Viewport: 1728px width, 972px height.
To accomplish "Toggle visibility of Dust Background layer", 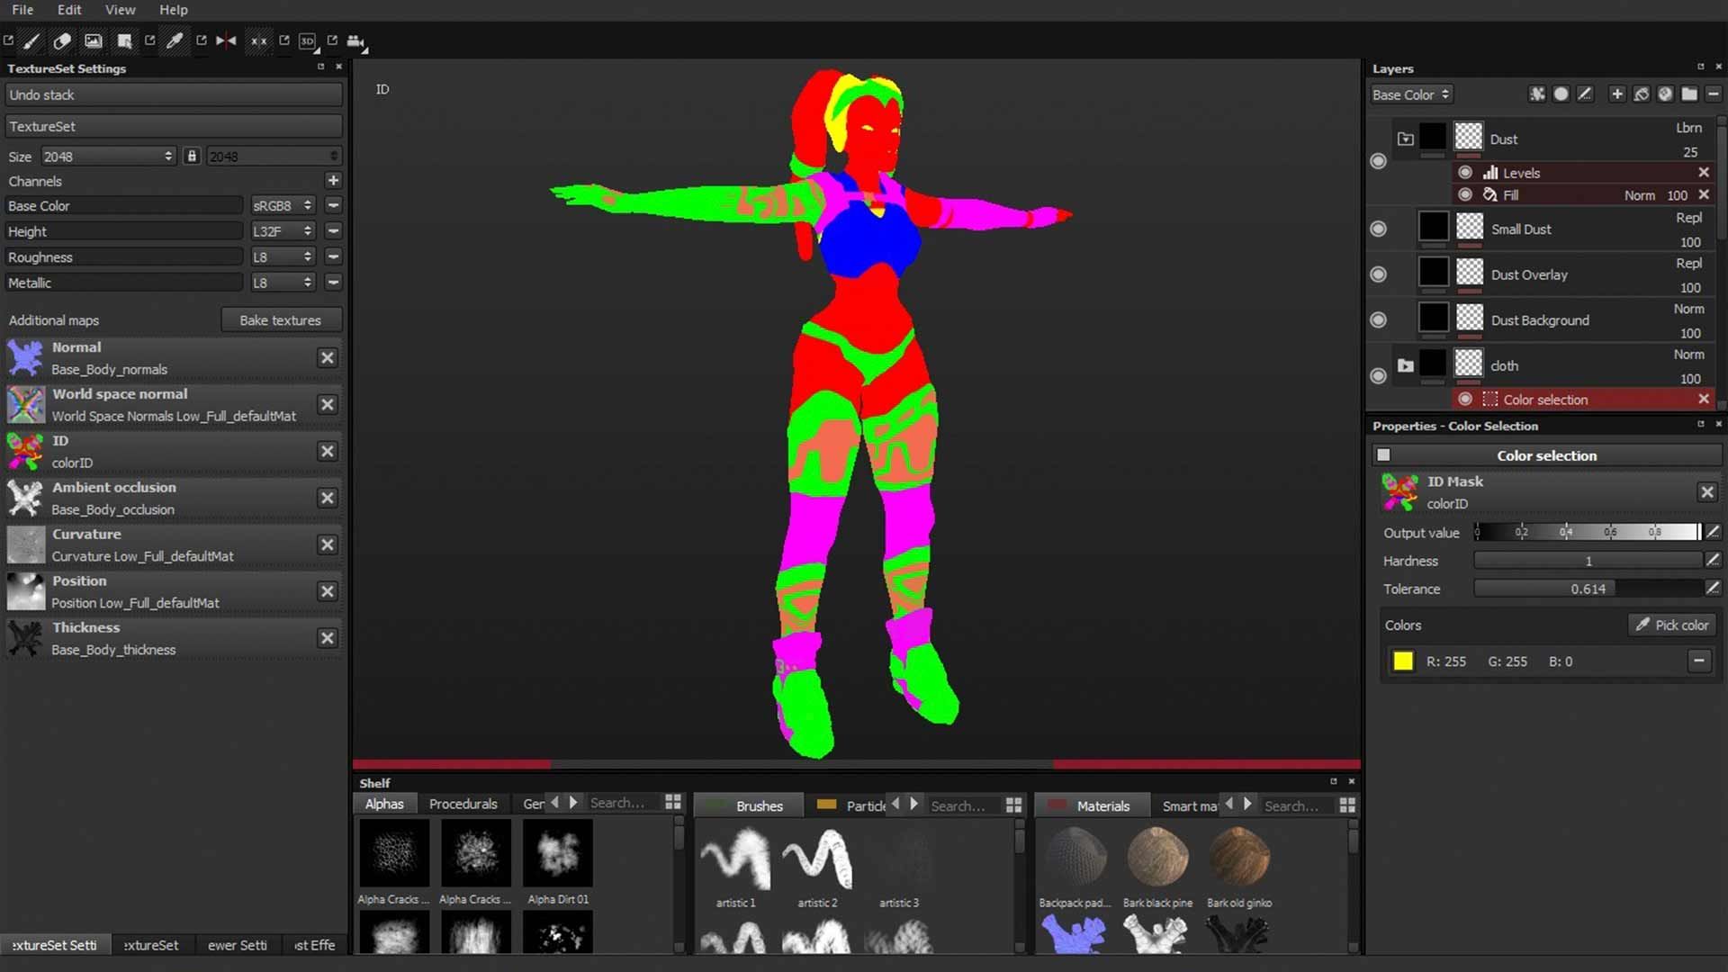I will (1378, 320).
